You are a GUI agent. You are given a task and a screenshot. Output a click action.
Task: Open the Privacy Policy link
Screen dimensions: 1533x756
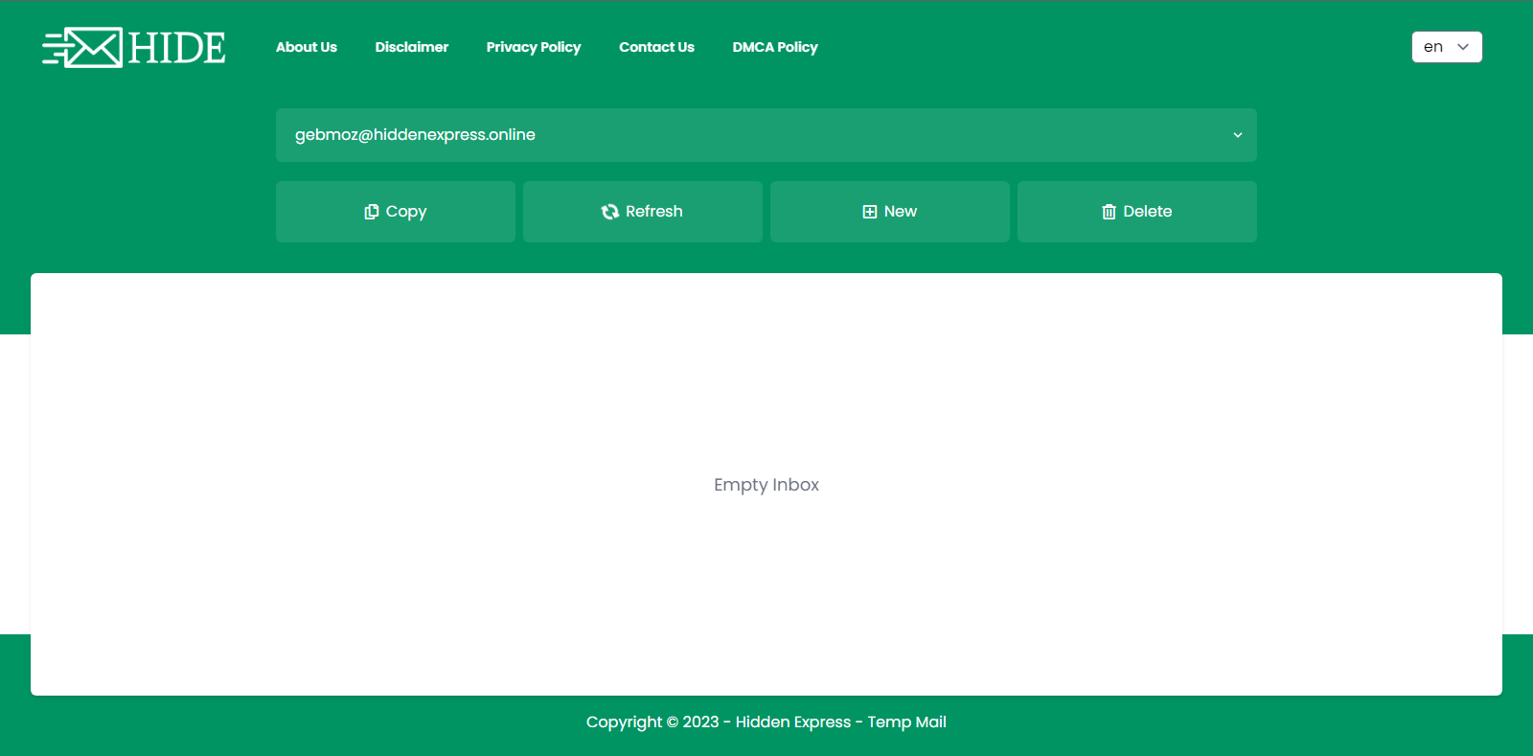pyautogui.click(x=534, y=47)
